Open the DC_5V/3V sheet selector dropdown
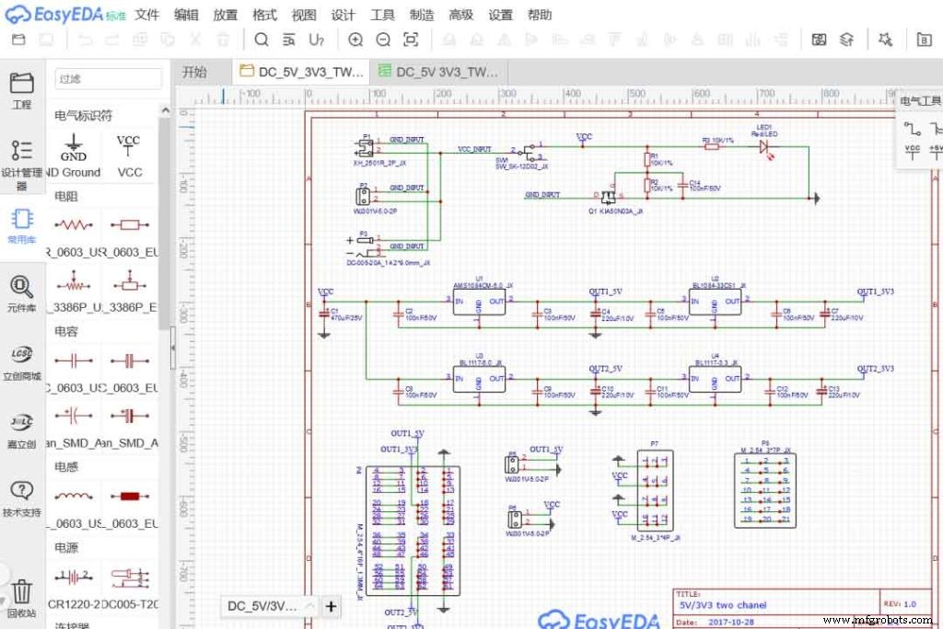 click(x=267, y=607)
